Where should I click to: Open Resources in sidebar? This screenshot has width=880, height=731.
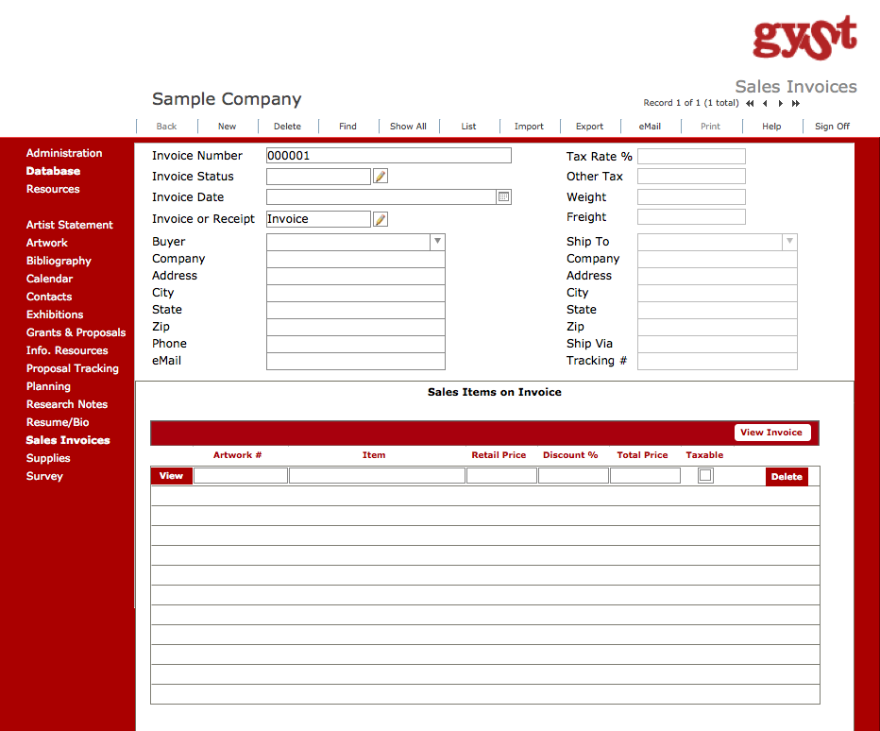coord(53,189)
